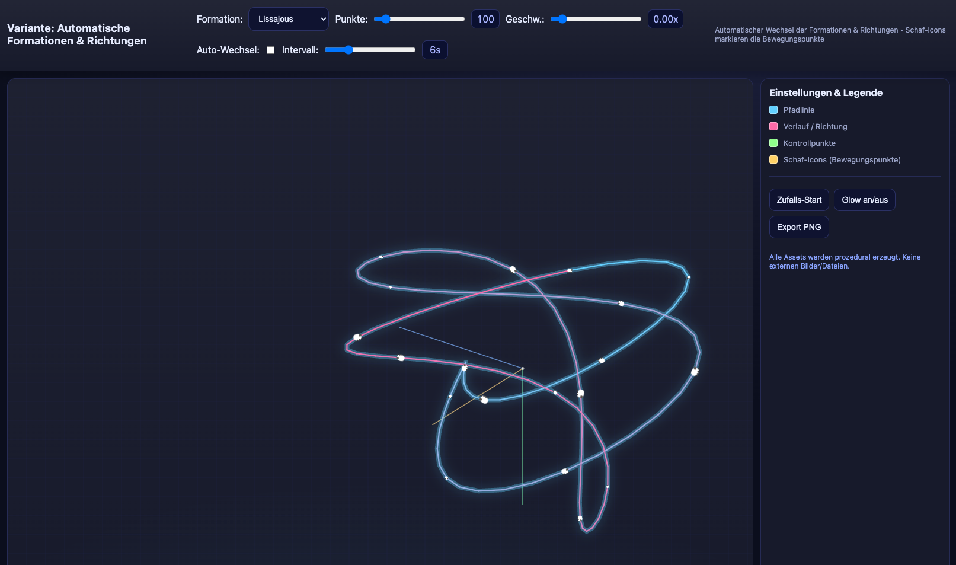The height and width of the screenshot is (565, 956).
Task: Click the sheep icon at the top loop crossing
Action: pos(513,269)
